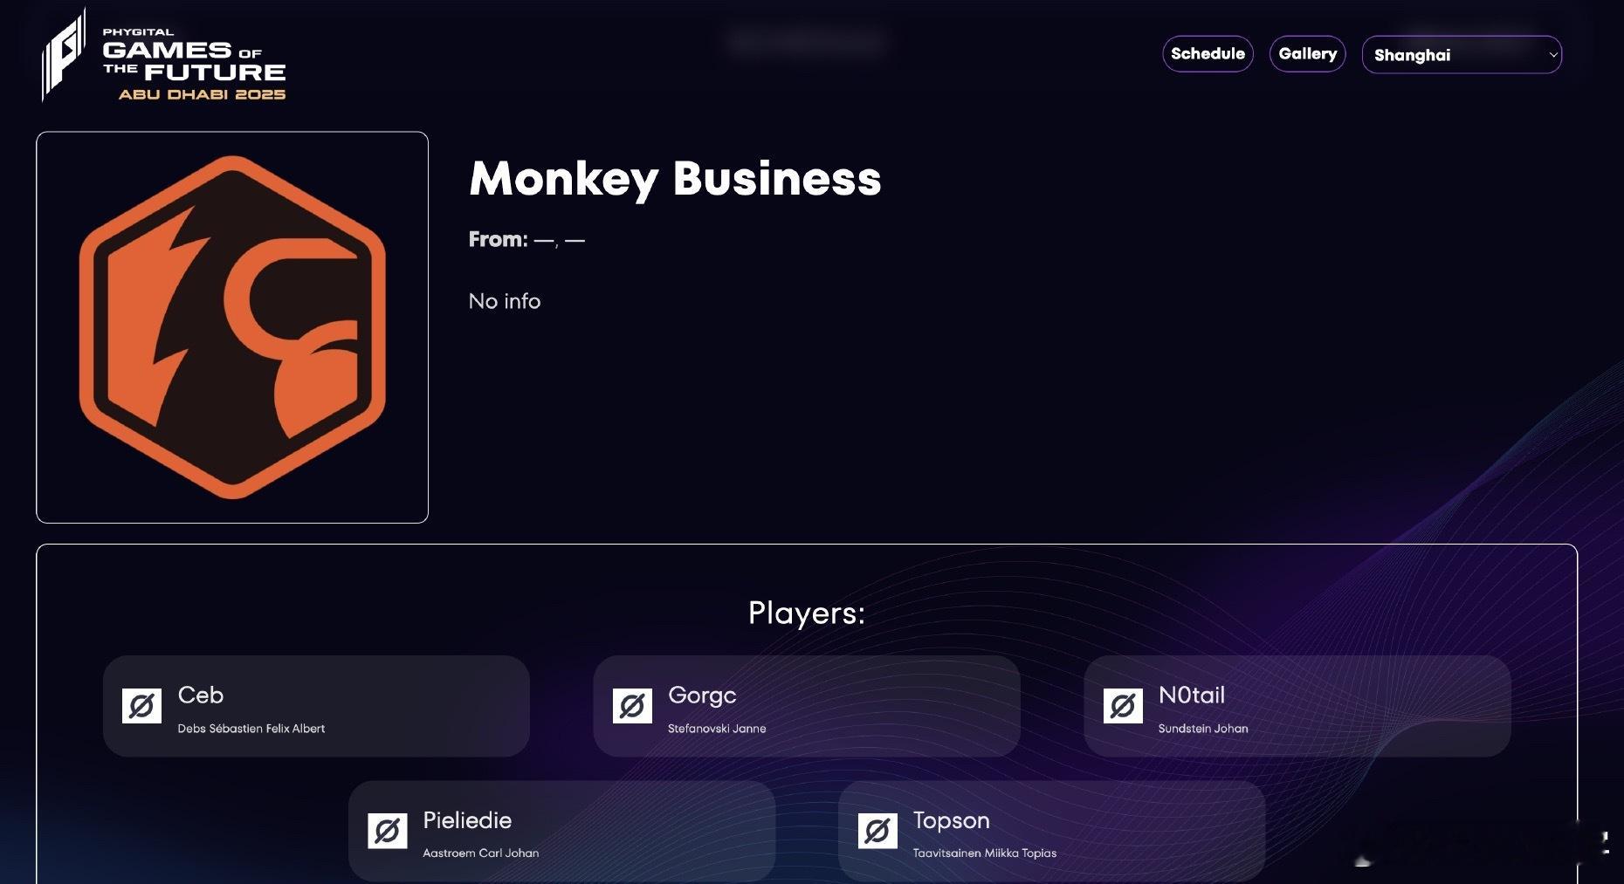Click the placeholder avatar icon next to Topson
1624x884 pixels.
[x=877, y=831]
